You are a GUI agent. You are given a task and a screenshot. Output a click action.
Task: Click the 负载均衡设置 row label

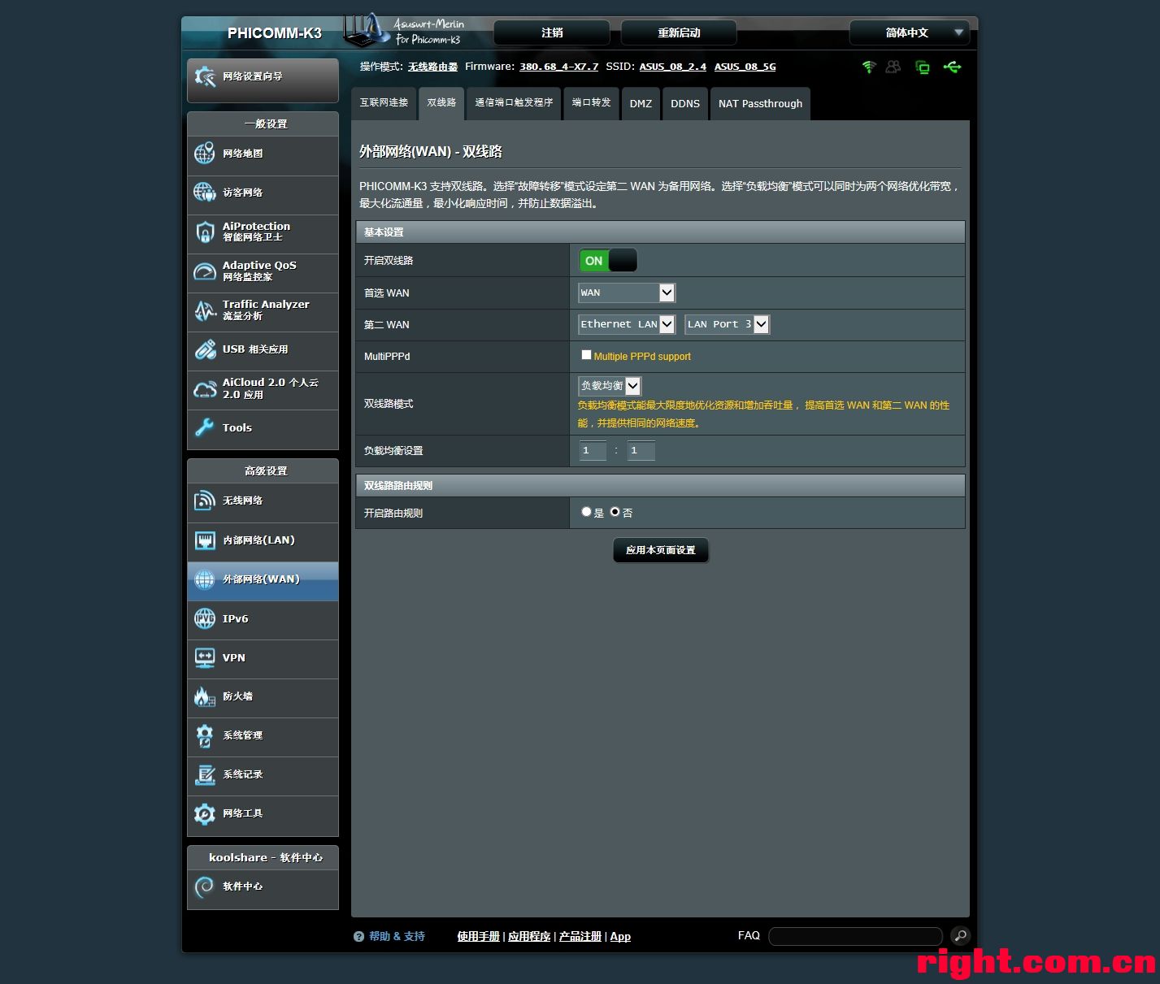[x=393, y=451]
